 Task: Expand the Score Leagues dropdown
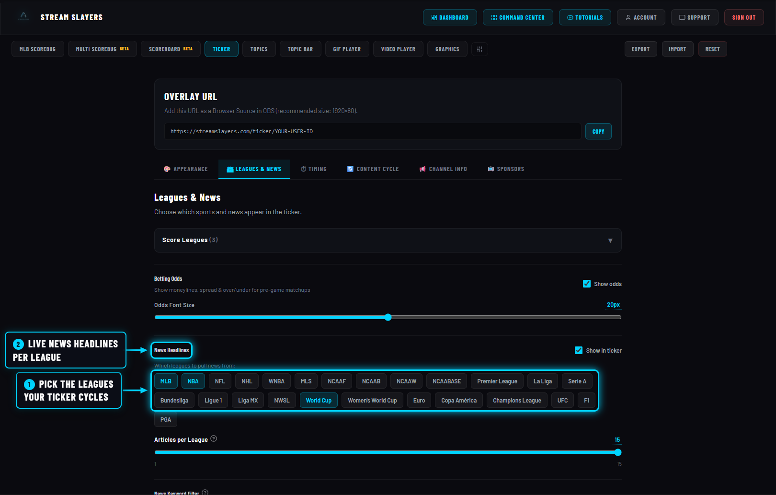pyautogui.click(x=388, y=240)
